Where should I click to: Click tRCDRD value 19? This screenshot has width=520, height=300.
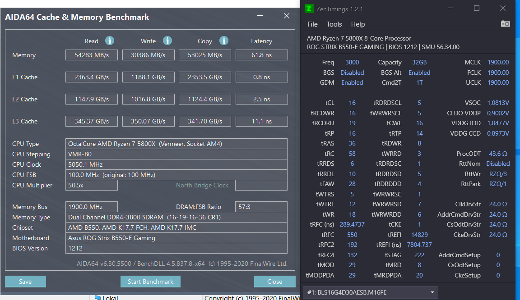[x=352, y=123]
